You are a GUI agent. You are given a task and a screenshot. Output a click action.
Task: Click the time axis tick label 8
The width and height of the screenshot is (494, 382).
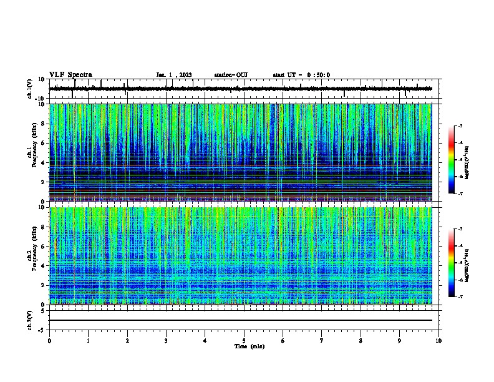point(361,341)
